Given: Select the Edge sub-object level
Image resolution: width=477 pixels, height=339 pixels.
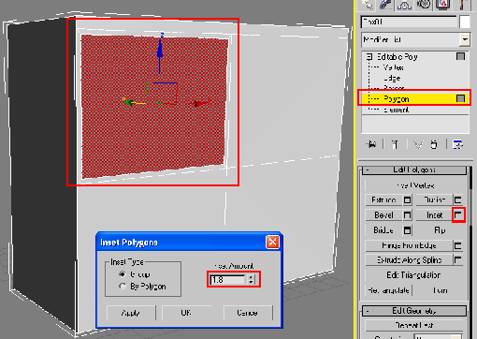Looking at the screenshot, I should [x=392, y=78].
